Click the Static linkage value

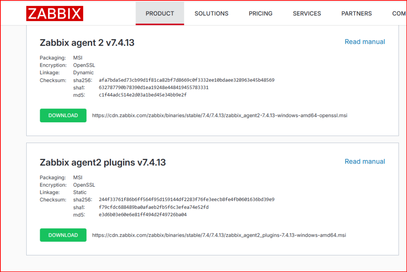click(x=79, y=193)
